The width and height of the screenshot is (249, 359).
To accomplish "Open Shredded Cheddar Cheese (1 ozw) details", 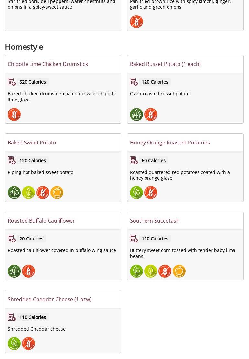I will 50,299.
